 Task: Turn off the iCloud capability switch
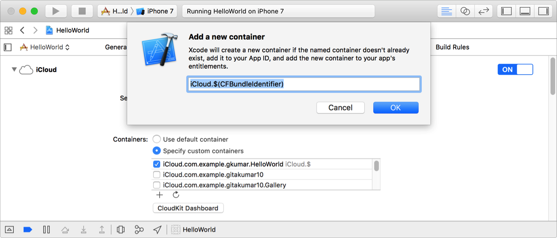coord(515,70)
